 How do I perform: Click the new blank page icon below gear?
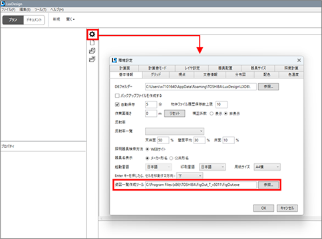pyautogui.click(x=92, y=42)
